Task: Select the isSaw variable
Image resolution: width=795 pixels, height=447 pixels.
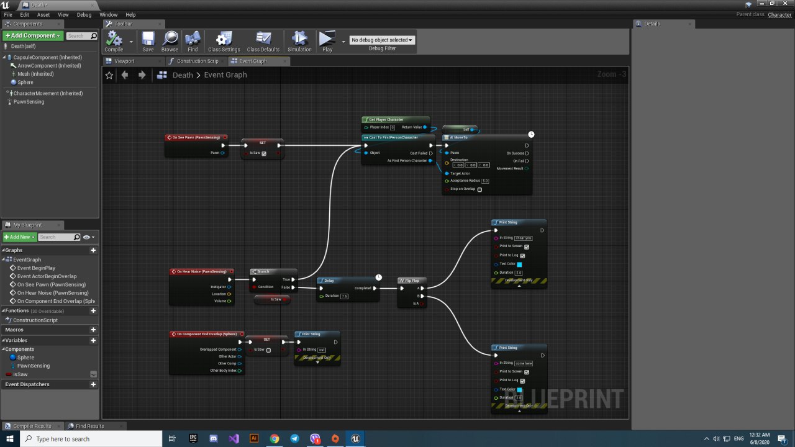Action: coord(20,374)
